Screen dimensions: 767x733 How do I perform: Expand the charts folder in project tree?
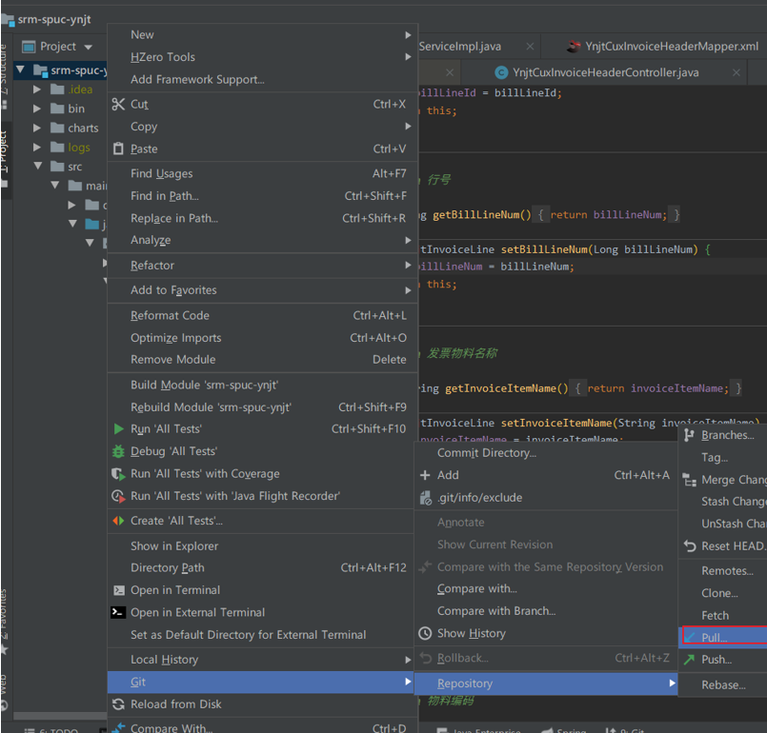pos(37,128)
